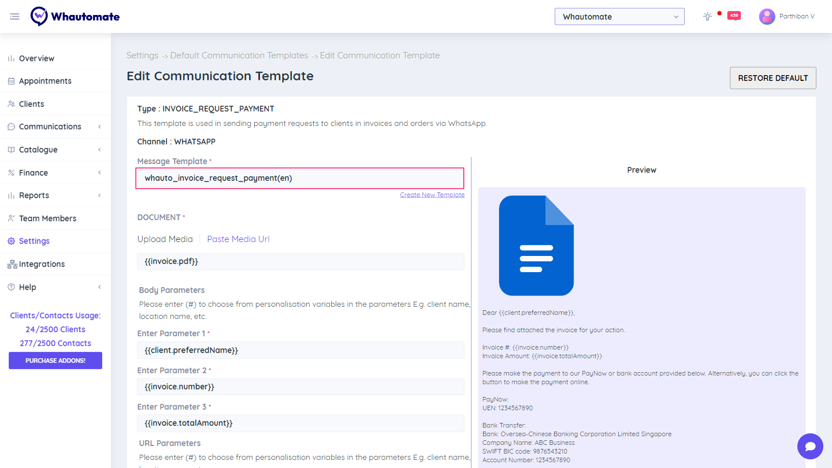Open the lightbulb tips icon
The height and width of the screenshot is (468, 832).
[707, 17]
